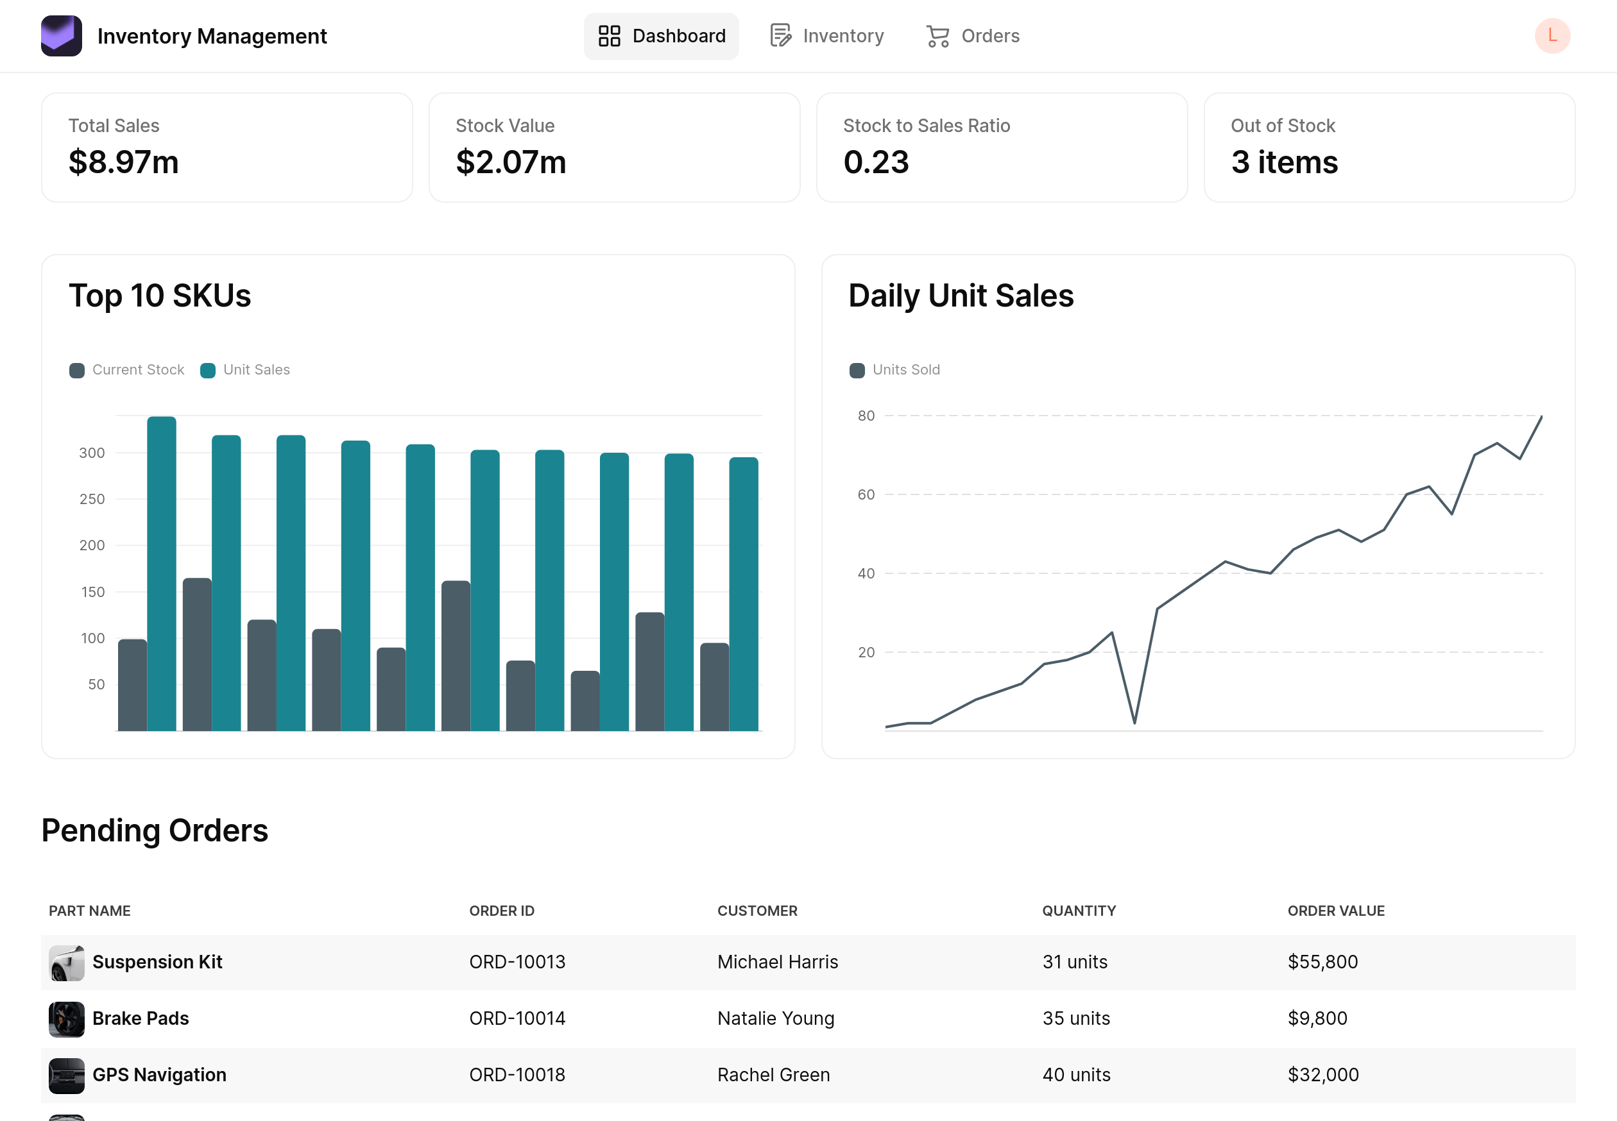
Task: Click the Inventory navigation icon
Action: (780, 36)
